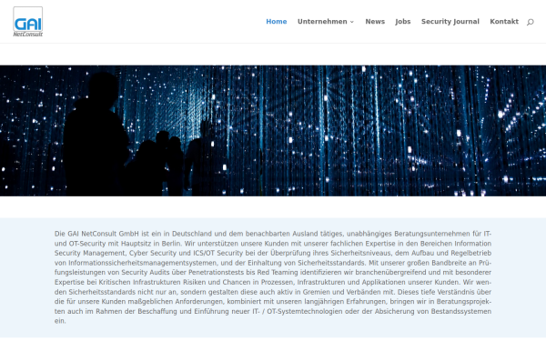
Task: Click the text "Red Teaming"
Action: (278, 273)
